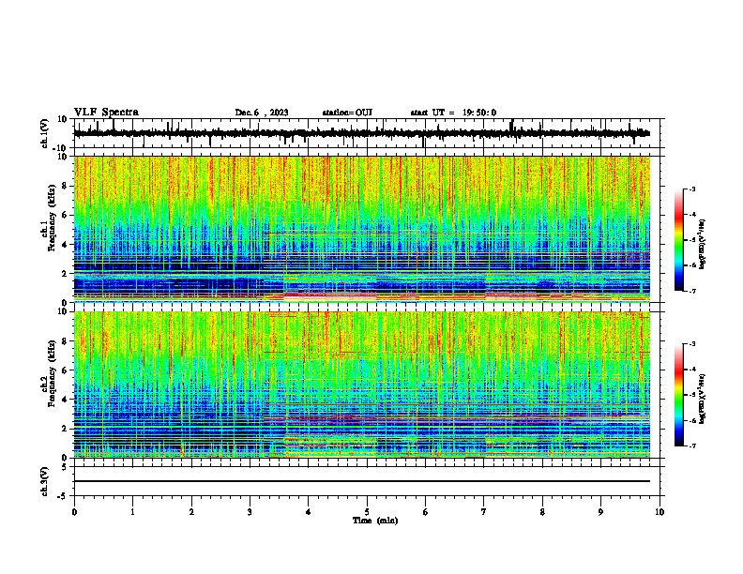The width and height of the screenshot is (743, 574).
Task: Click time axis tick label "8"
Action: 542,512
